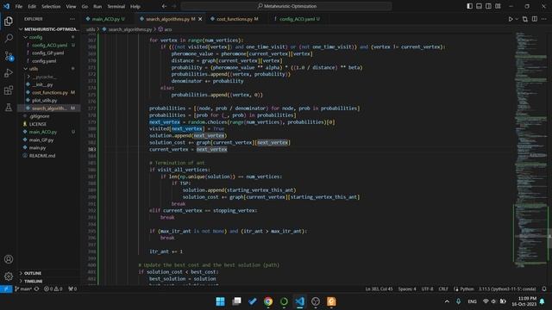The image size is (552, 310).
Task: Open plot_utils.py file
Action: click(48, 100)
